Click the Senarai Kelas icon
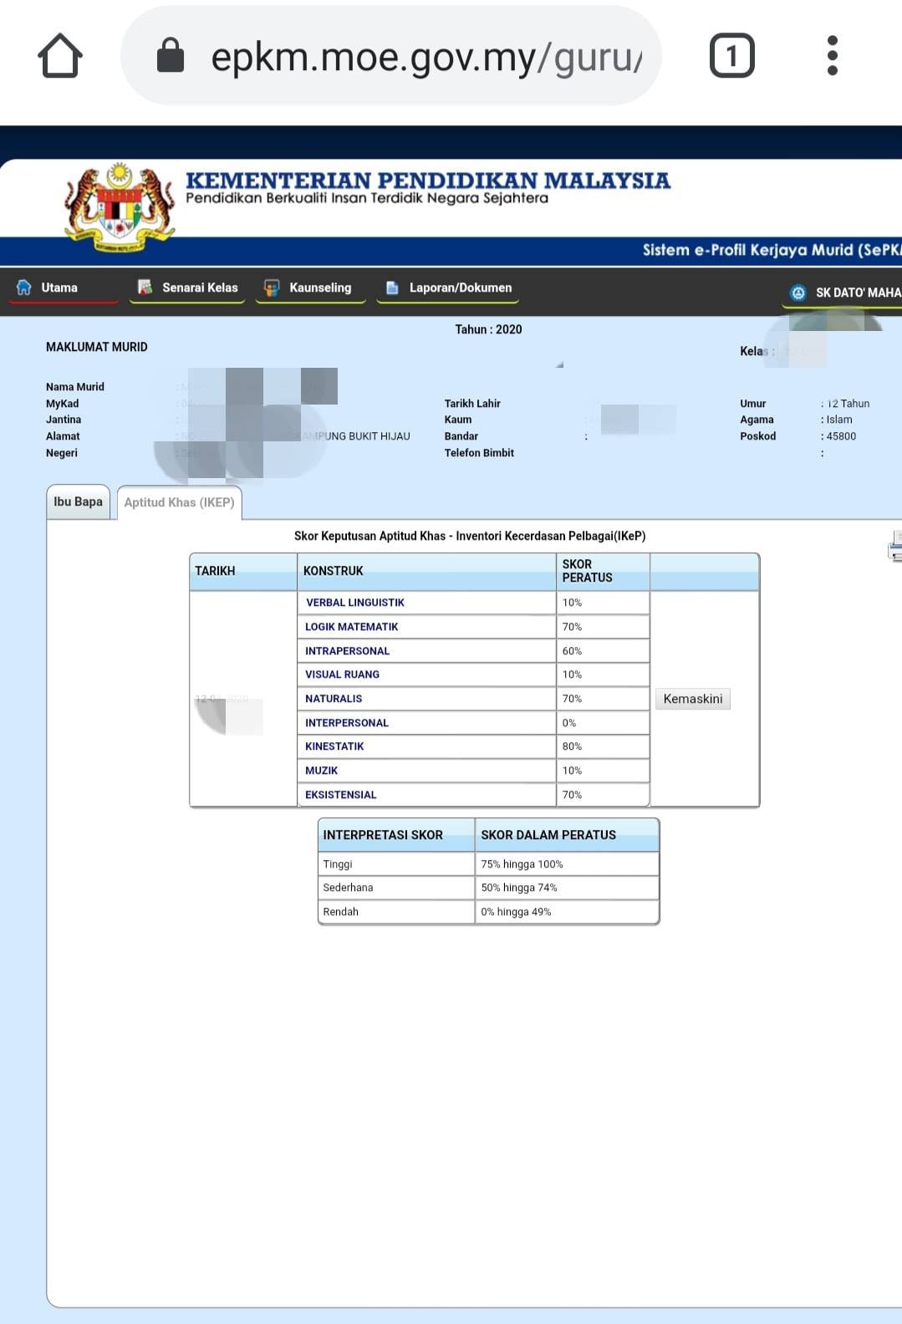Image resolution: width=902 pixels, height=1324 pixels. (145, 288)
